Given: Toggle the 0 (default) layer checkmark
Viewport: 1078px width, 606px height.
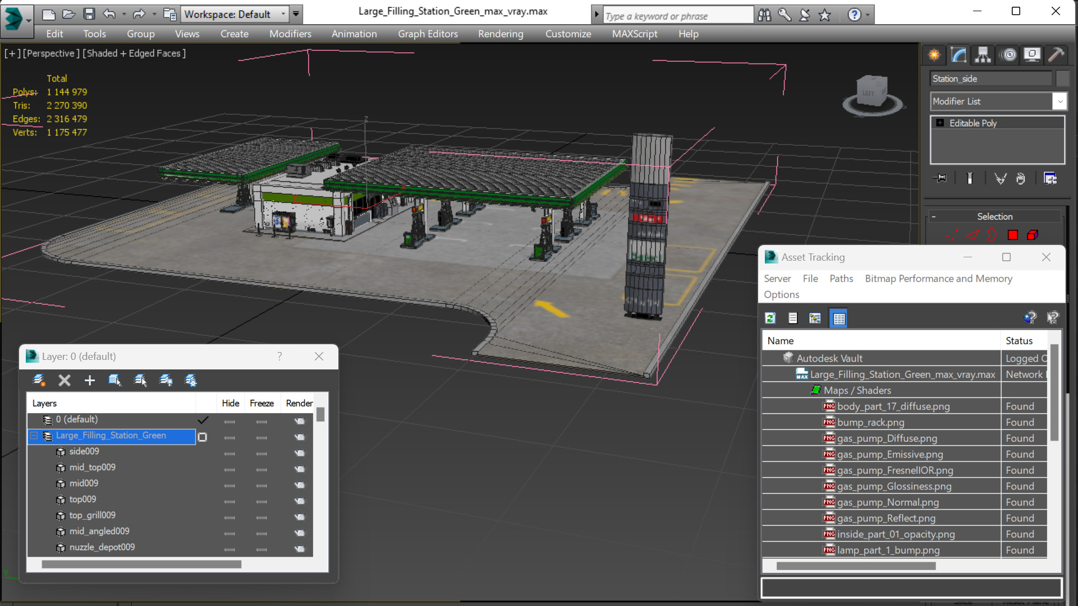Looking at the screenshot, I should (x=203, y=420).
